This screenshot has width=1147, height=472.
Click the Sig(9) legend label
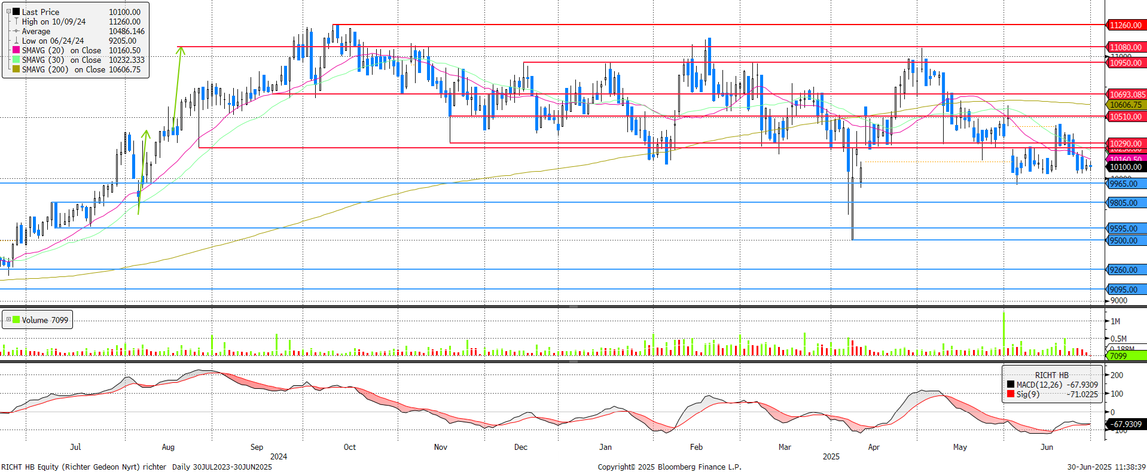point(1028,394)
